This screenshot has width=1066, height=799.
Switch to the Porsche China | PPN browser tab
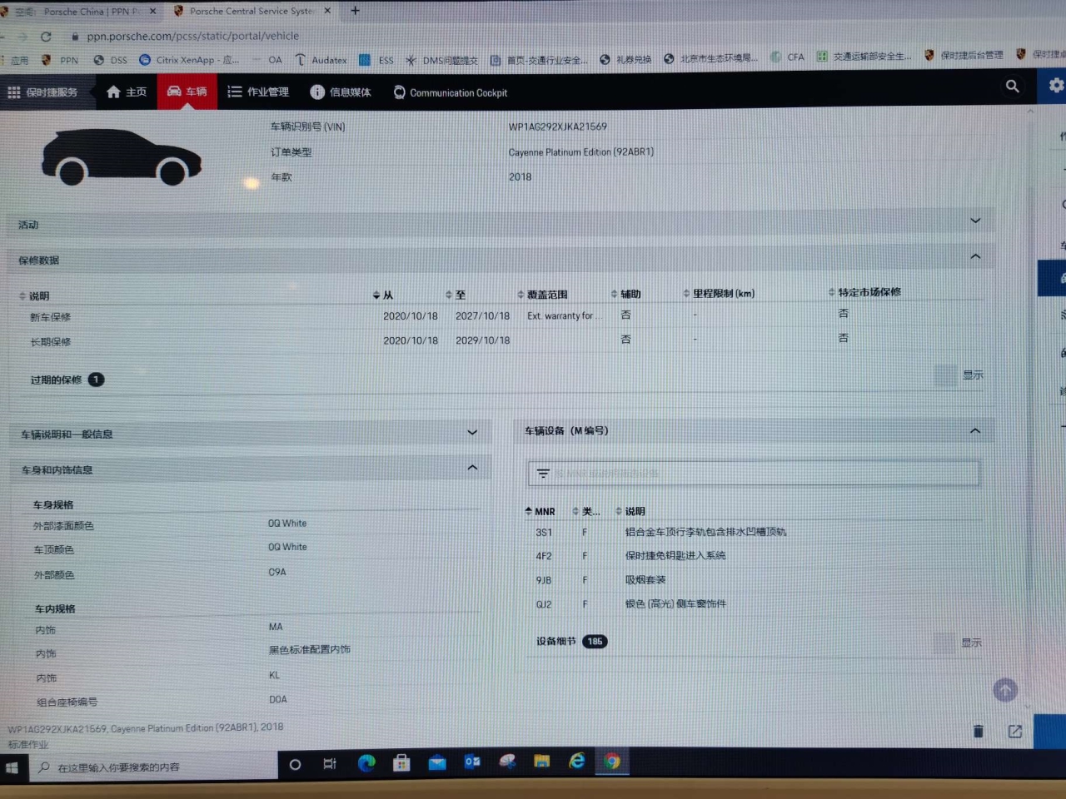click(x=82, y=12)
